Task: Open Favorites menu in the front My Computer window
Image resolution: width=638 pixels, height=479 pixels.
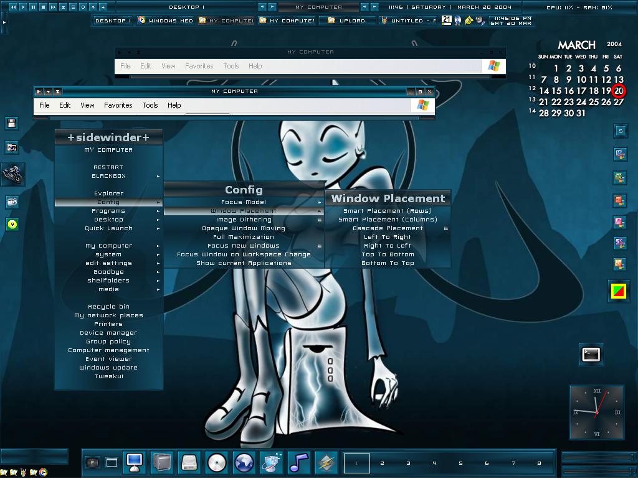Action: pos(118,105)
